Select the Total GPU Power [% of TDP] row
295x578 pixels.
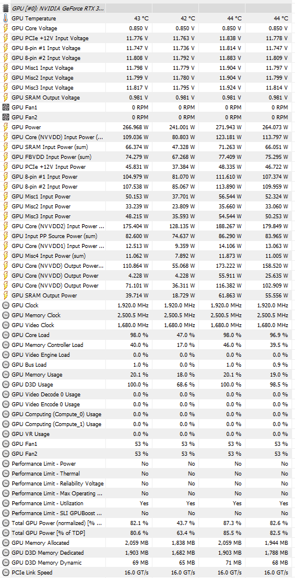click(147, 533)
